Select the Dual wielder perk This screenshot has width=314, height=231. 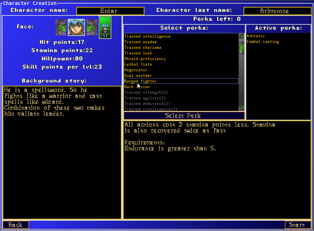181,75
